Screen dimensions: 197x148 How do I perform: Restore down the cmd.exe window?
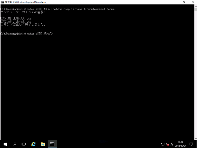[184, 2]
